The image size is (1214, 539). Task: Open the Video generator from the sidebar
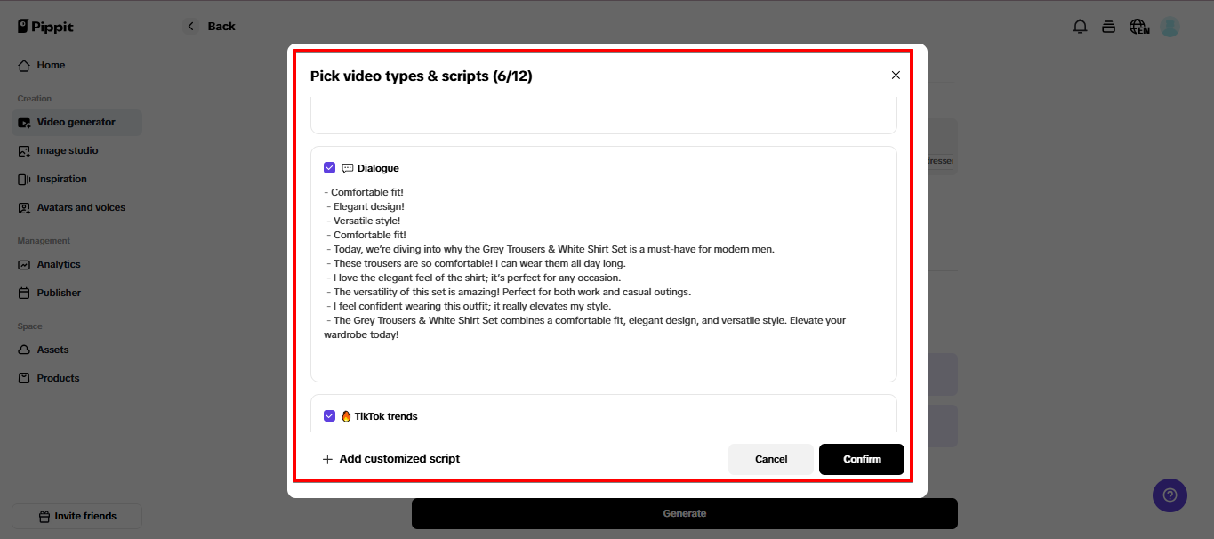click(76, 122)
